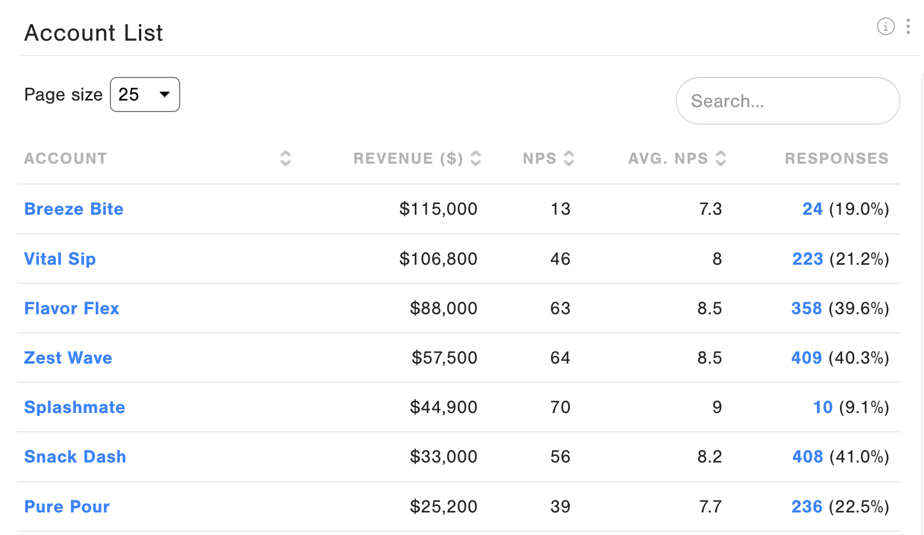View Breeze Bite's 24 responses
The width and height of the screenshot is (924, 535).
pos(812,209)
